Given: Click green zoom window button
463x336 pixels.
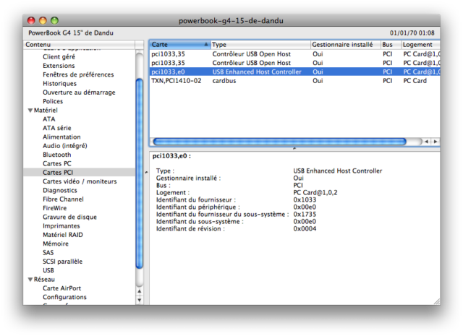Looking at the screenshot, I should tap(54, 20).
